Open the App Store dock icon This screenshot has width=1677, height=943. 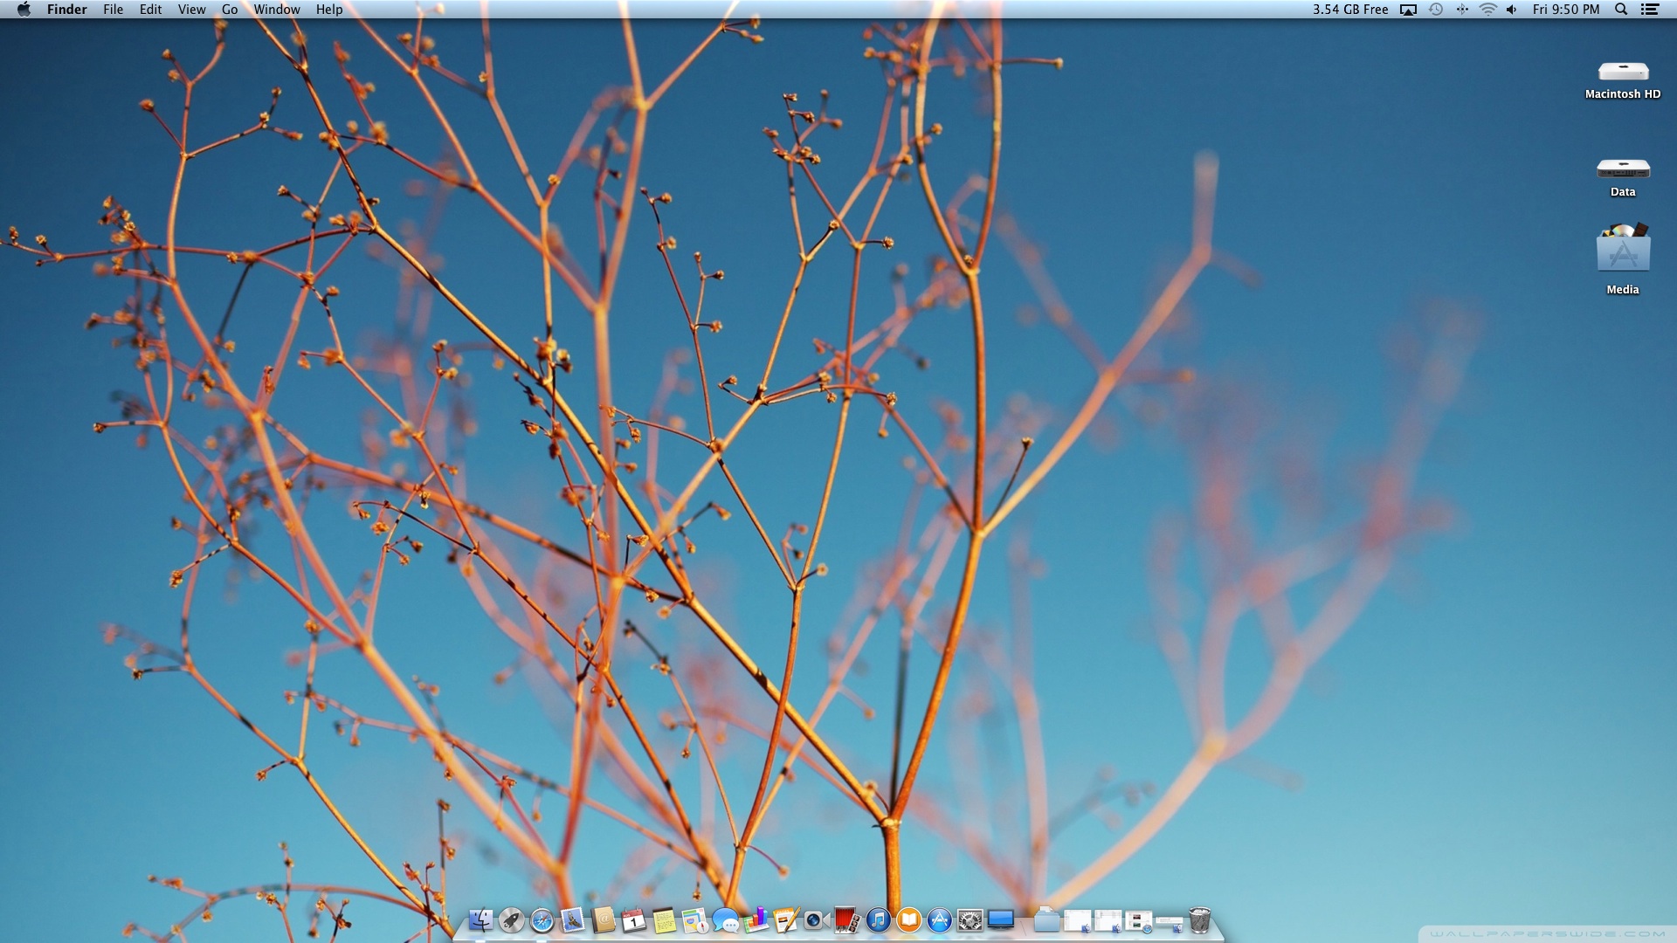coord(939,920)
